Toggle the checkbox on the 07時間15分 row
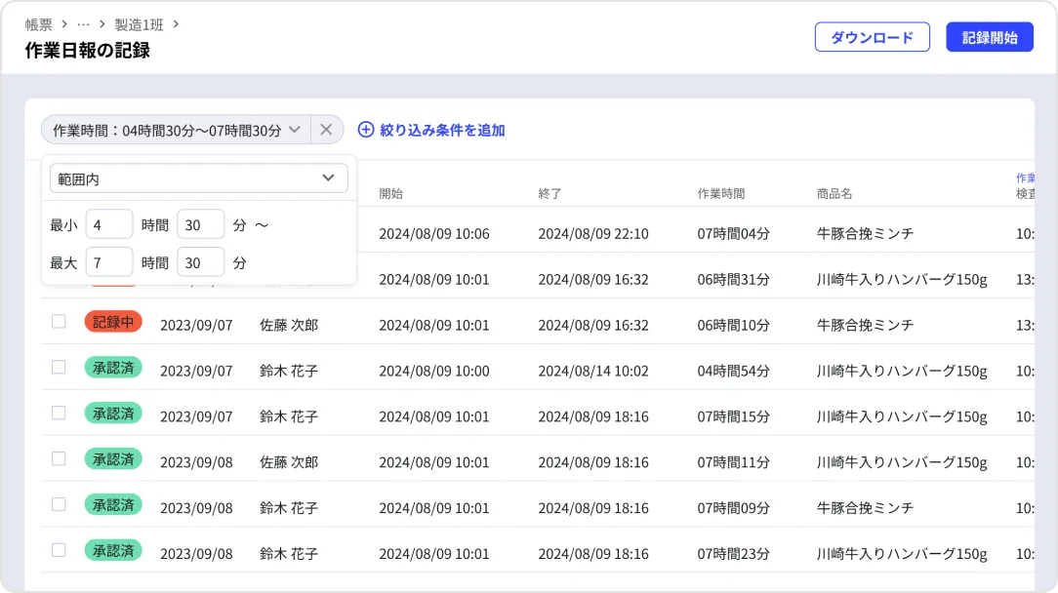The image size is (1058, 593). tap(59, 413)
